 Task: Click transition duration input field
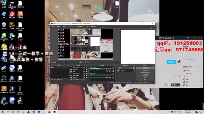pos(127,70)
